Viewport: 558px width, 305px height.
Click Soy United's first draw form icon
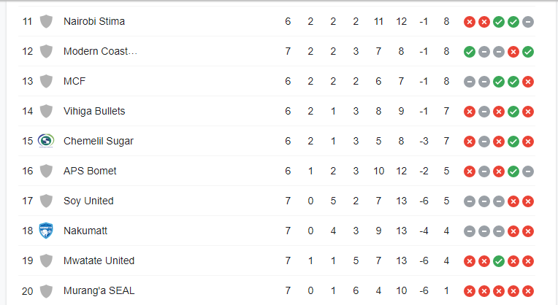point(470,201)
